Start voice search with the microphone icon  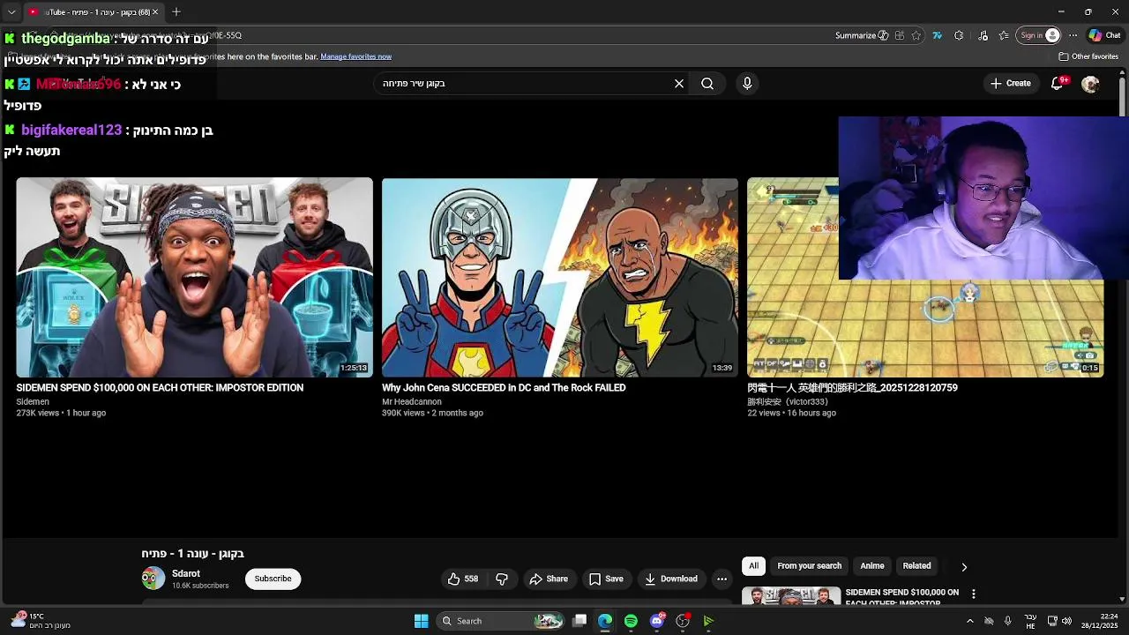pyautogui.click(x=747, y=83)
